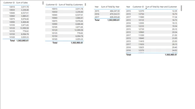Click Customer ID header in Sum of Sales table

(x=9, y=3)
